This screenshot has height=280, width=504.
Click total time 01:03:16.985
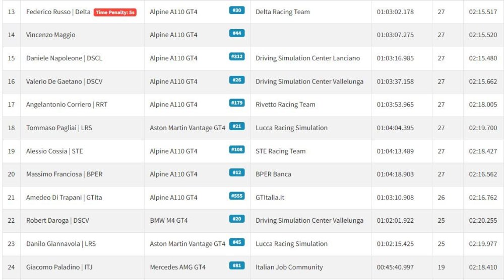pyautogui.click(x=395, y=58)
